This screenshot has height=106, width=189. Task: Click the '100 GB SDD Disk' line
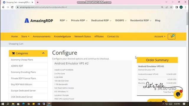click(61, 81)
